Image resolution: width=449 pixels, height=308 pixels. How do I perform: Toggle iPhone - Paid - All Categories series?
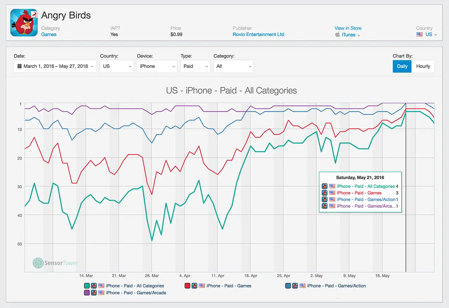(135, 286)
